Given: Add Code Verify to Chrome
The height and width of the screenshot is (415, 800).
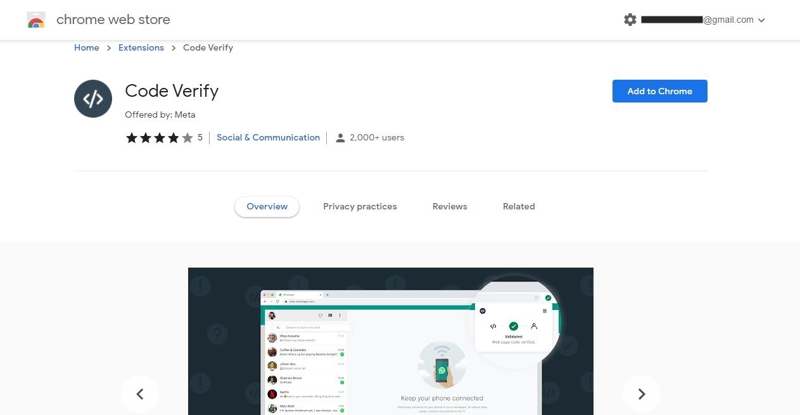Looking at the screenshot, I should pyautogui.click(x=659, y=91).
